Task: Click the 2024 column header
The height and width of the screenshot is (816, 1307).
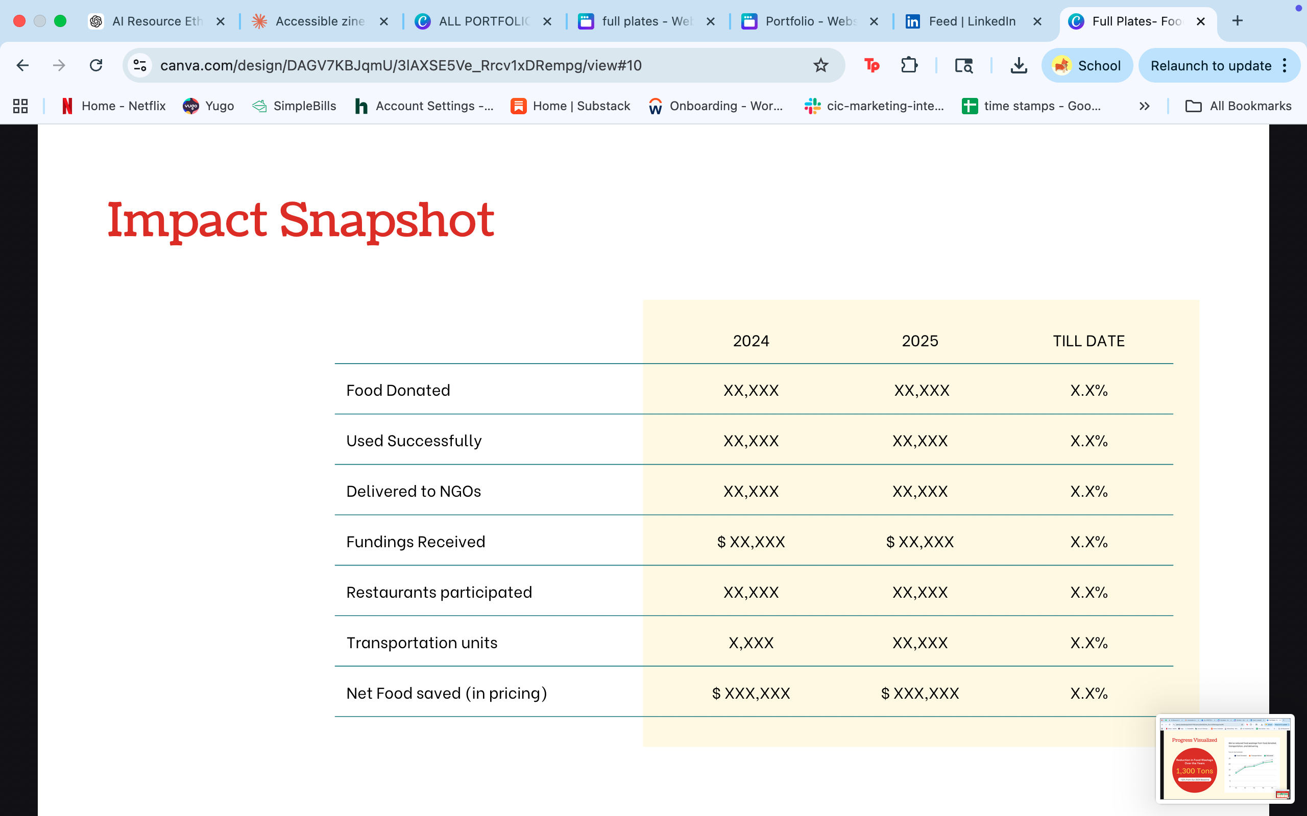Action: point(751,341)
